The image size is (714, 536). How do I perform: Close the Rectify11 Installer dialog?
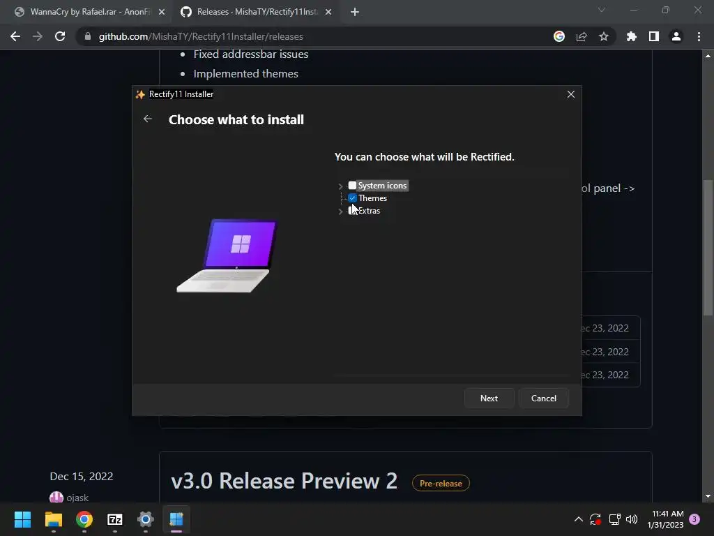(570, 94)
